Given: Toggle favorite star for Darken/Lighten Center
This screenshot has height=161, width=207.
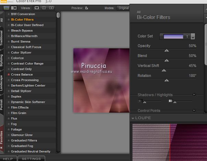Looking at the screenshot, I should [x=9, y=85].
